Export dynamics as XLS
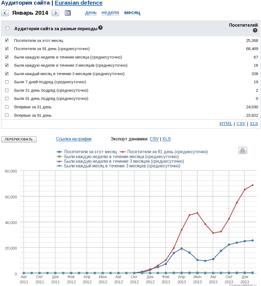 tap(166, 139)
